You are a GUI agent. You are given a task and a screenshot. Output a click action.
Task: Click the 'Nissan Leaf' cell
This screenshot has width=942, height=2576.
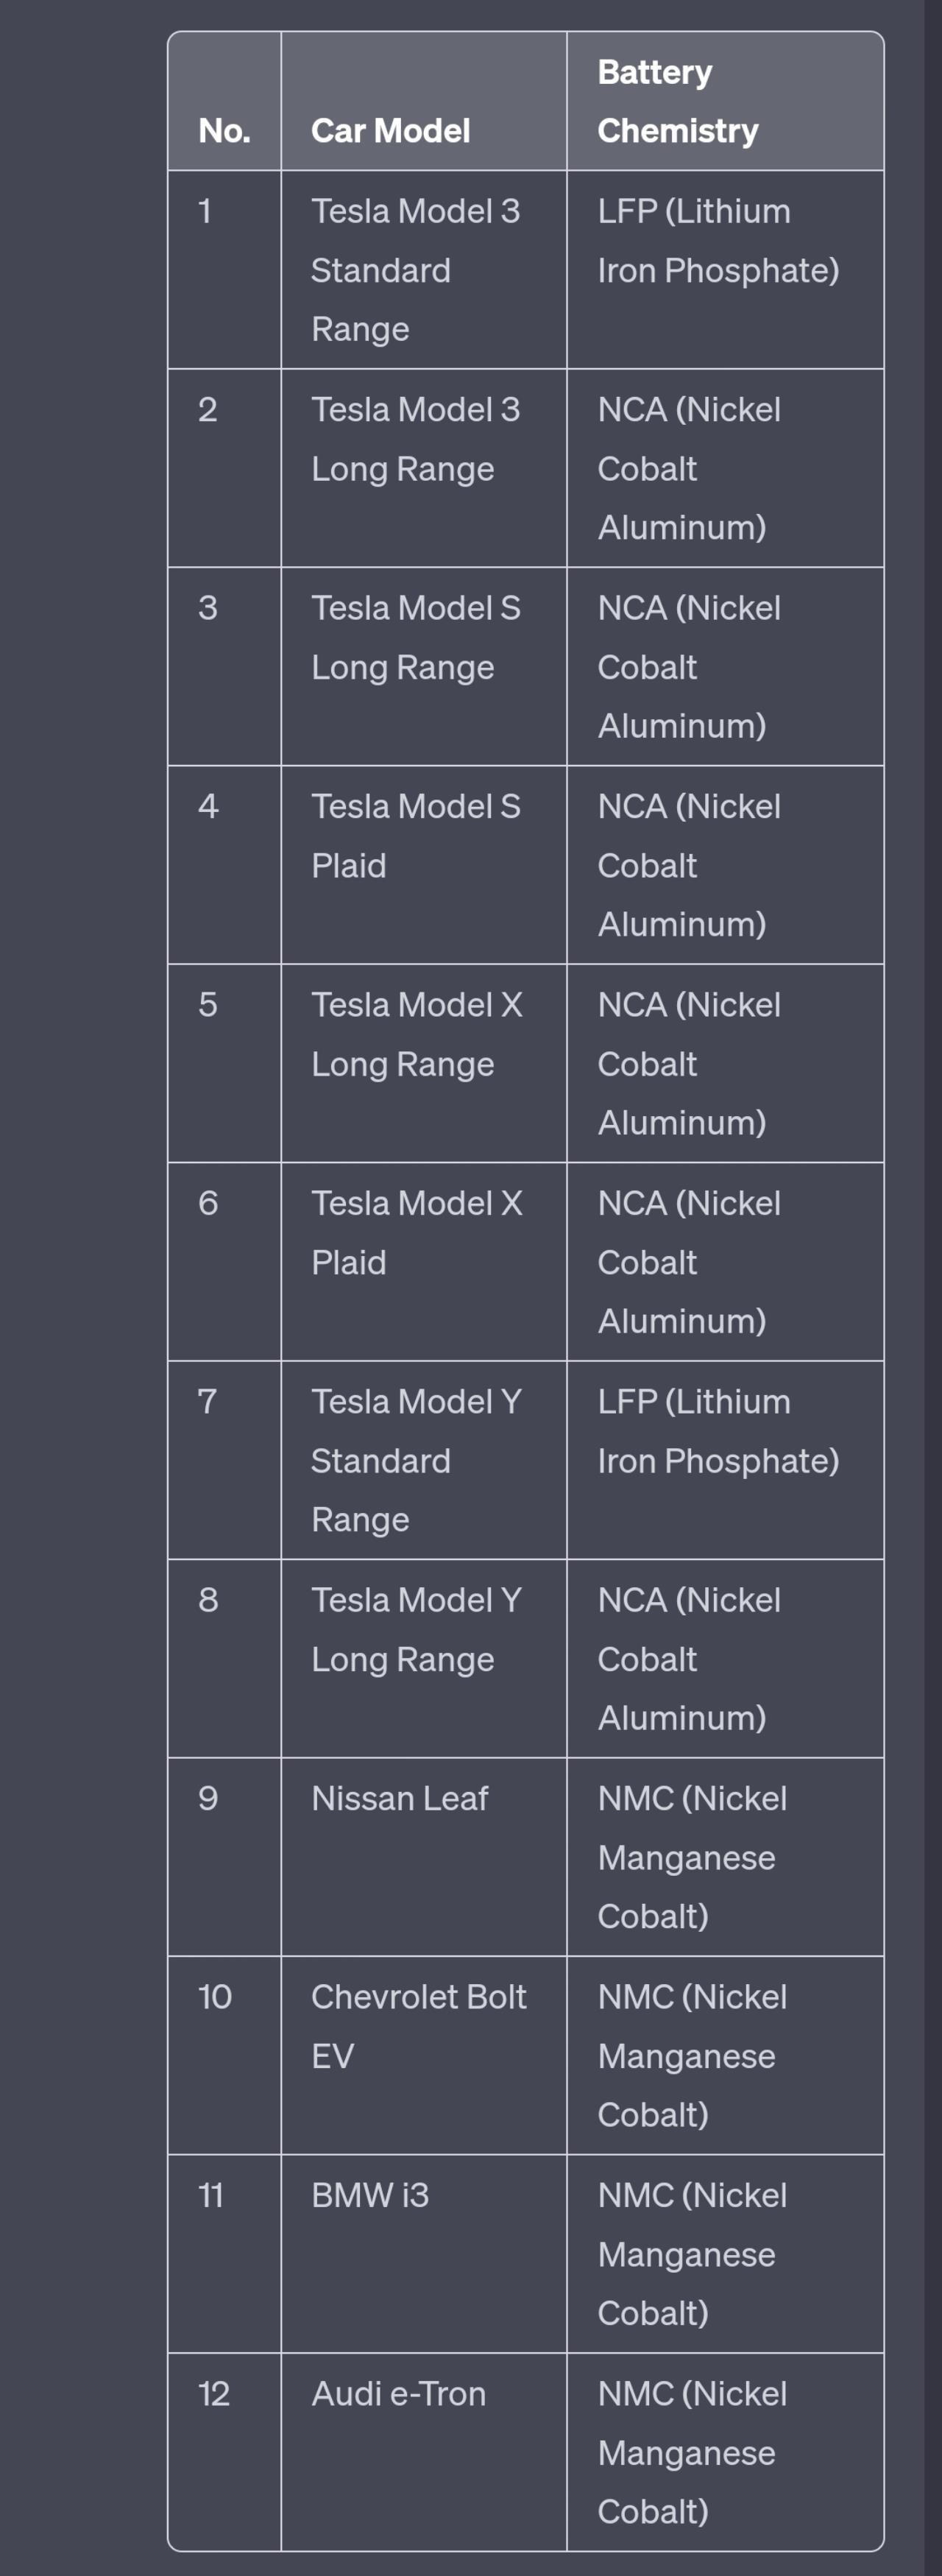[400, 1798]
